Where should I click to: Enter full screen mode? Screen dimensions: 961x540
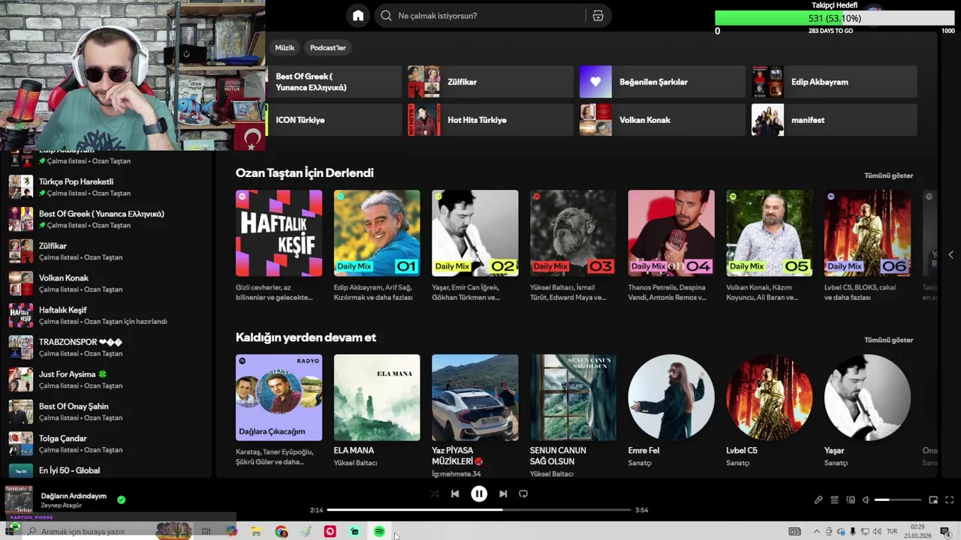click(949, 499)
